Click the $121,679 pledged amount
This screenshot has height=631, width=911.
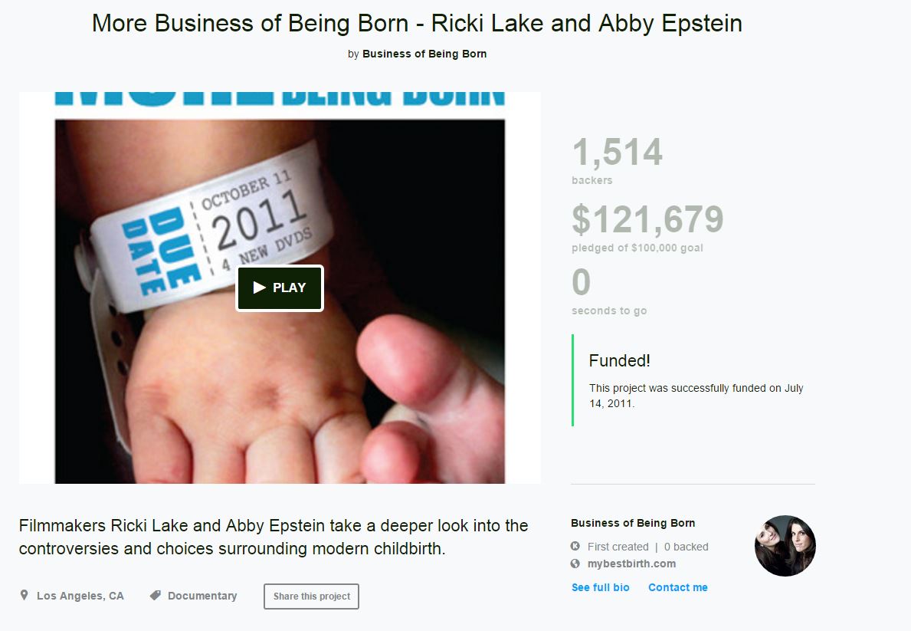point(647,220)
